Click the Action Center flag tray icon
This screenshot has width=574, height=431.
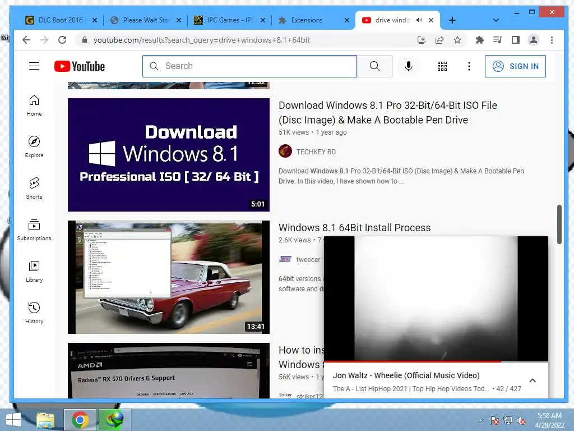coord(494,420)
